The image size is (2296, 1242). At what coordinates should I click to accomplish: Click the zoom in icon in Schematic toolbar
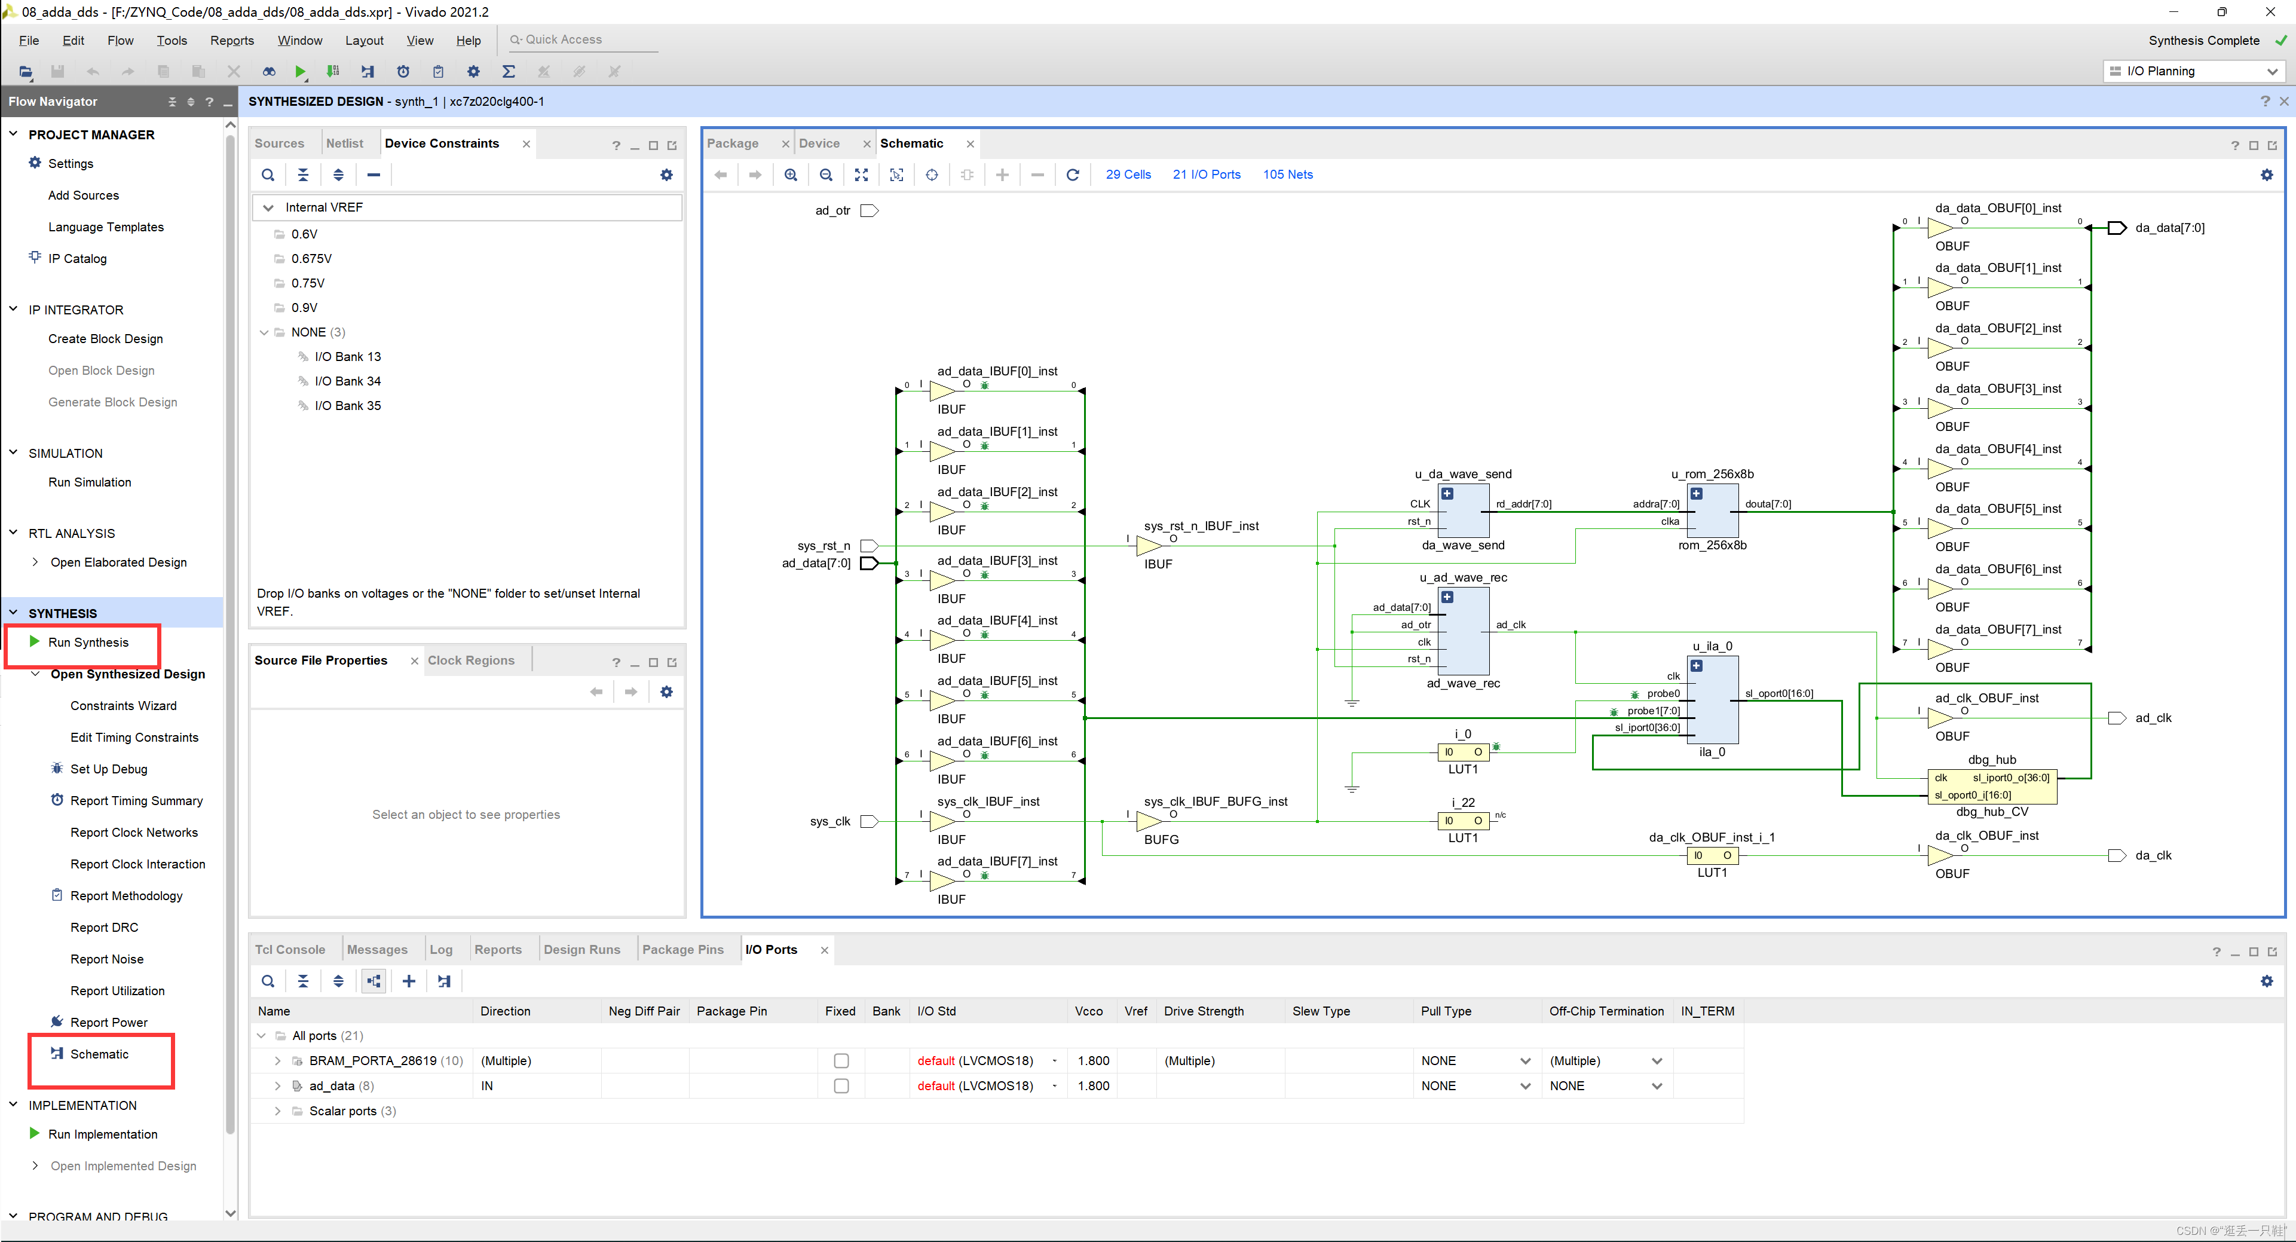(791, 175)
